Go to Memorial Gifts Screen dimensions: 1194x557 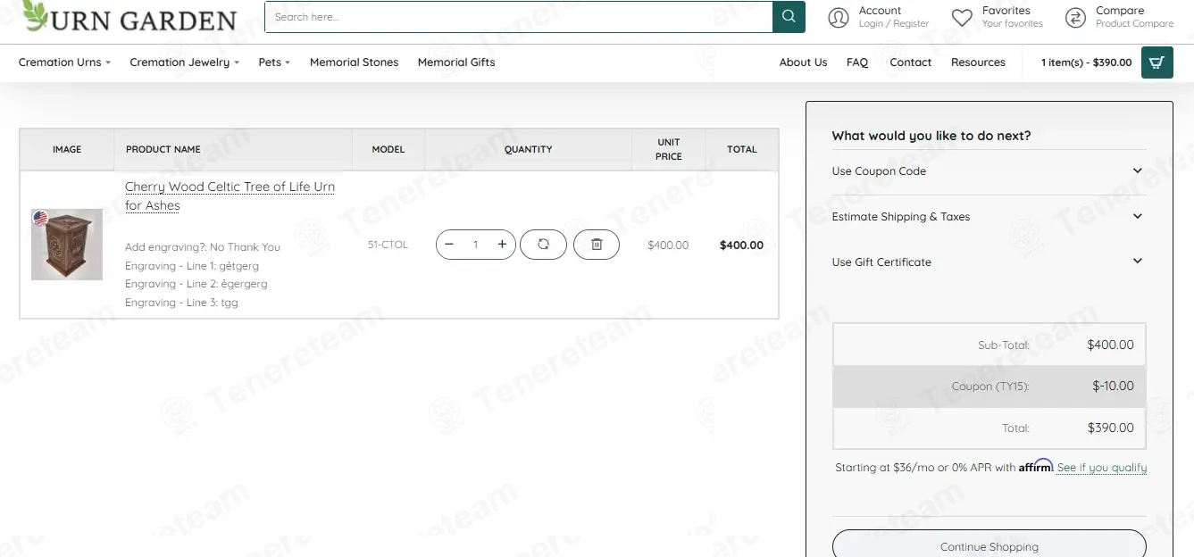456,62
